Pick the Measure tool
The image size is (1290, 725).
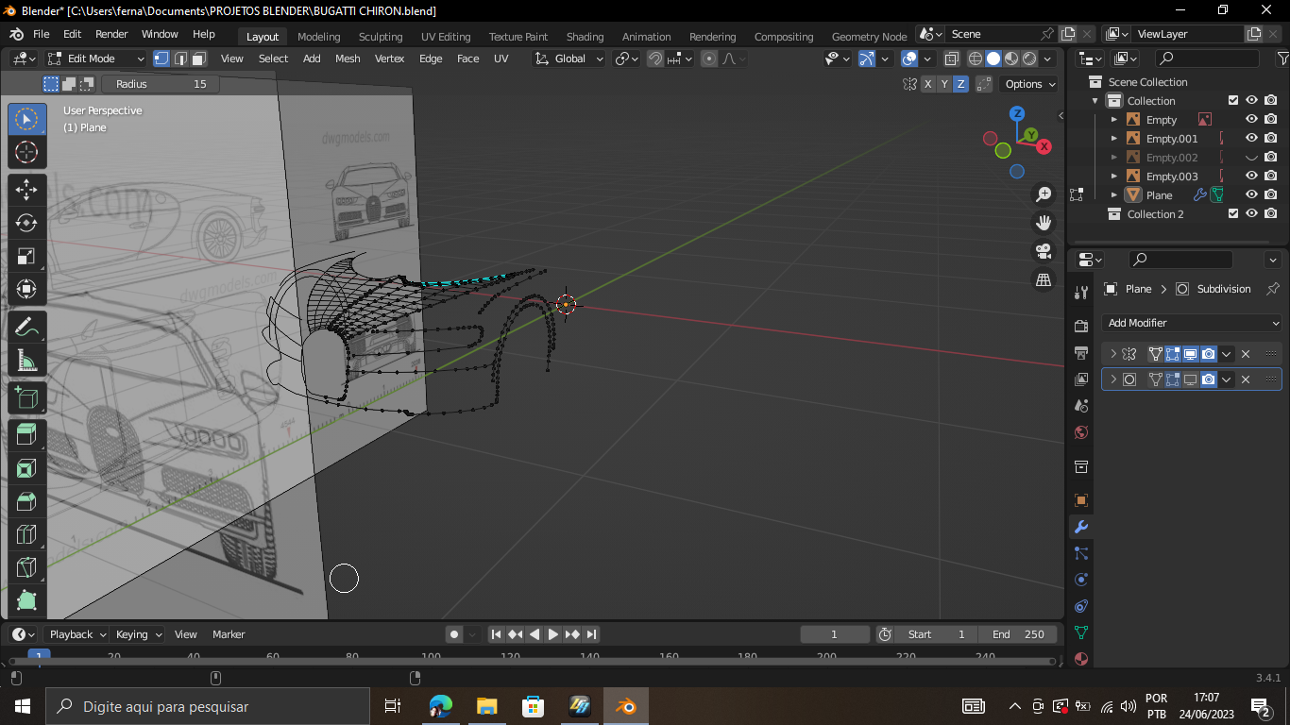click(26, 361)
